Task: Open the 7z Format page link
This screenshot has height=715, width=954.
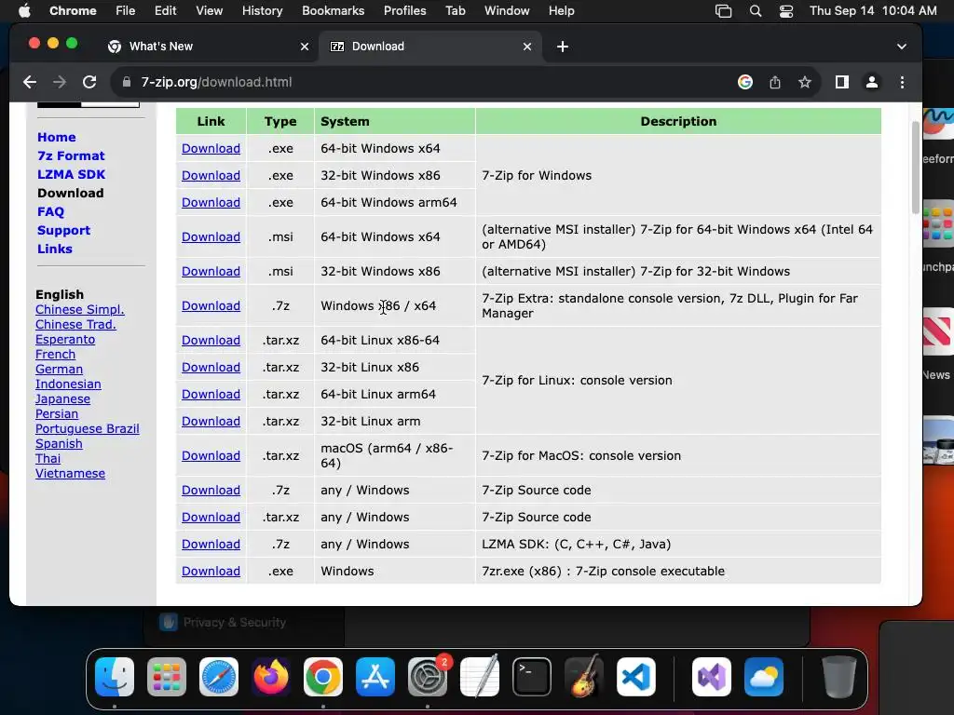Action: point(71,156)
